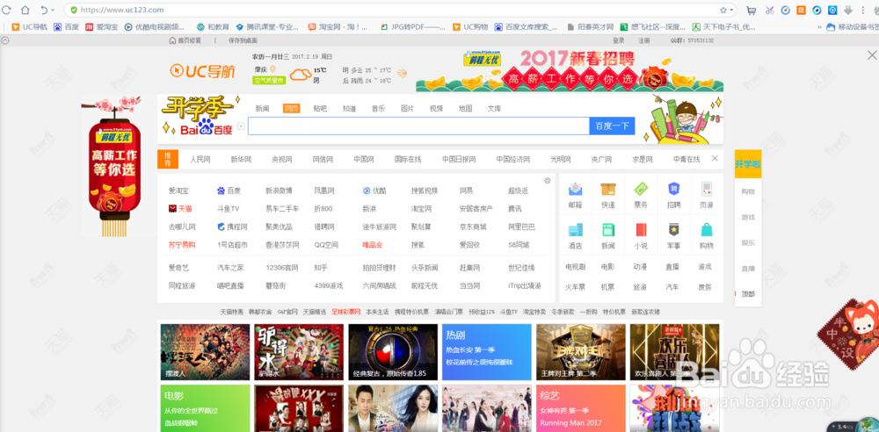Screen dimensions: 879x432
Task: Bookmark this page with the star icon
Action: click(723, 10)
